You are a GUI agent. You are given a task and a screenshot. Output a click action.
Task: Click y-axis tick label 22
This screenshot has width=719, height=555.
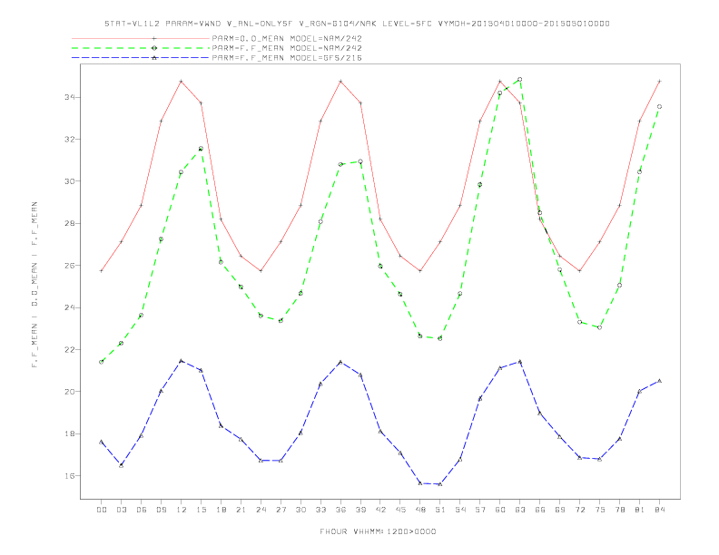click(70, 350)
